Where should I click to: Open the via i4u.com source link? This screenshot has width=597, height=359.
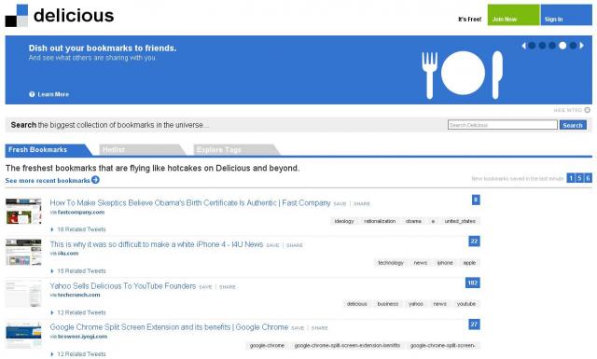pyautogui.click(x=64, y=254)
